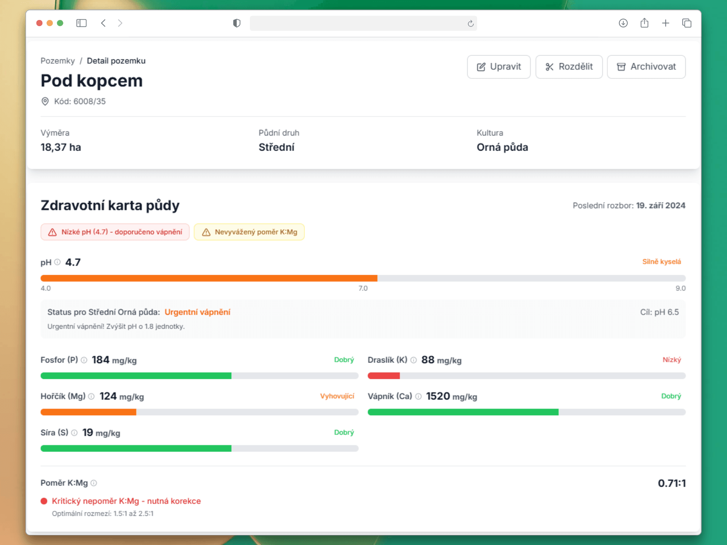Click the location pin icon beside Kód
727x545 pixels.
45,101
